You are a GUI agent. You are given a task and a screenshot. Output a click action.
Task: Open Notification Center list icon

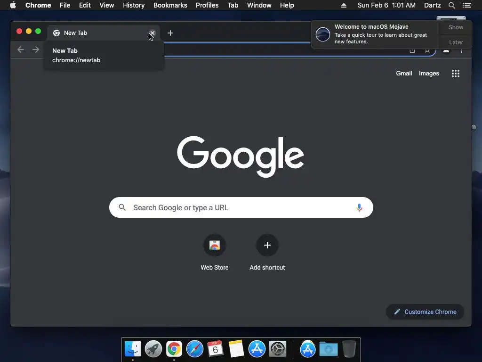click(466, 5)
